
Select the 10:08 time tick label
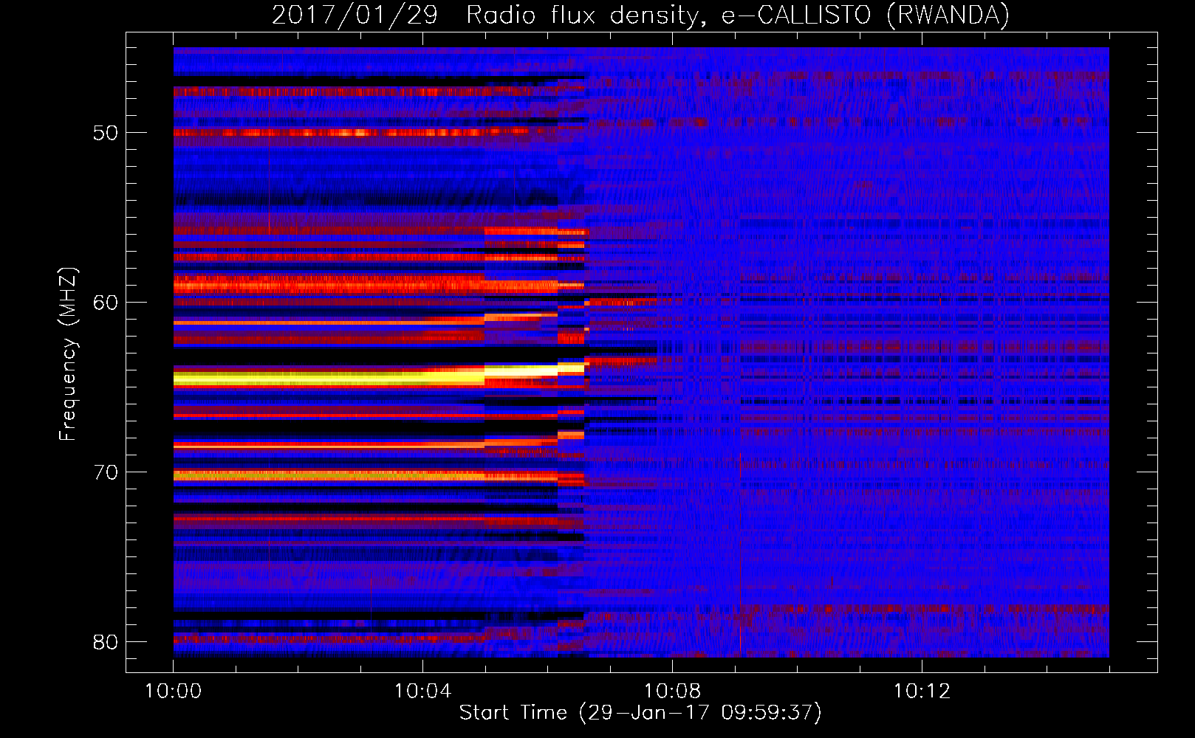(672, 692)
